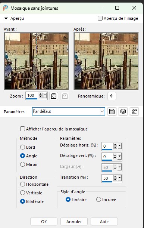Select the Miroir method radio button

click(x=22, y=164)
